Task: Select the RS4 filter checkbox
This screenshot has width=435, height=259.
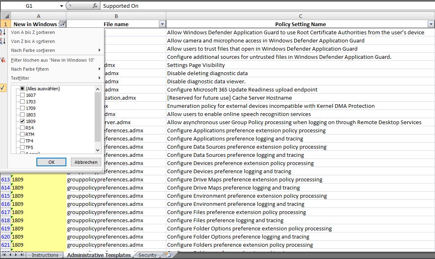Action: pos(23,128)
